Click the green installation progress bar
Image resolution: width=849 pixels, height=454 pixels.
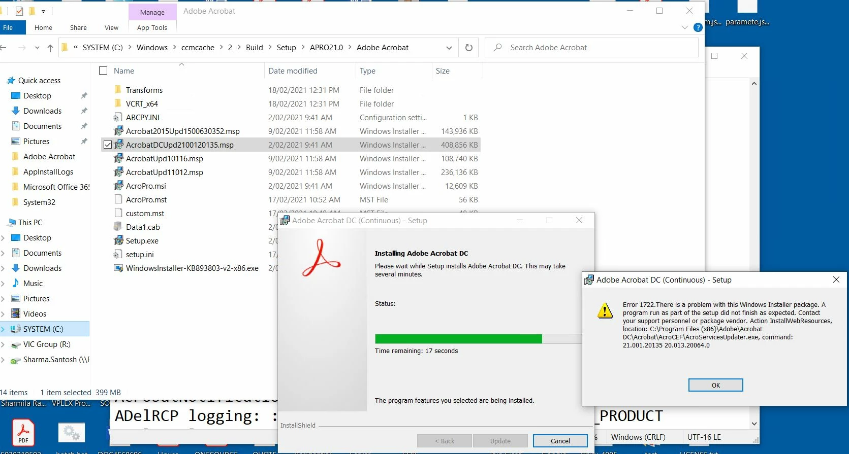pos(458,339)
